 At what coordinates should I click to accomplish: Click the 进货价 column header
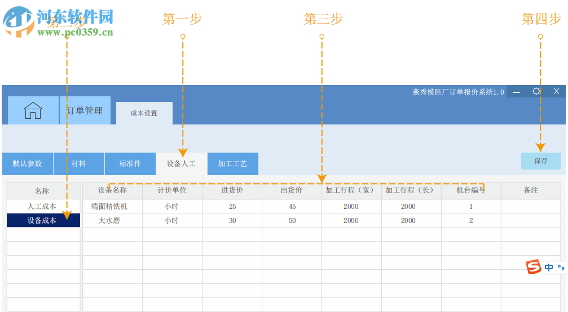tap(232, 190)
